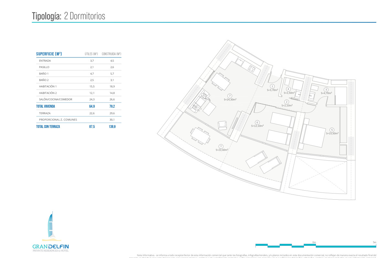Select the SALÓN/COCINA/COMEDOR row label

click(x=56, y=99)
